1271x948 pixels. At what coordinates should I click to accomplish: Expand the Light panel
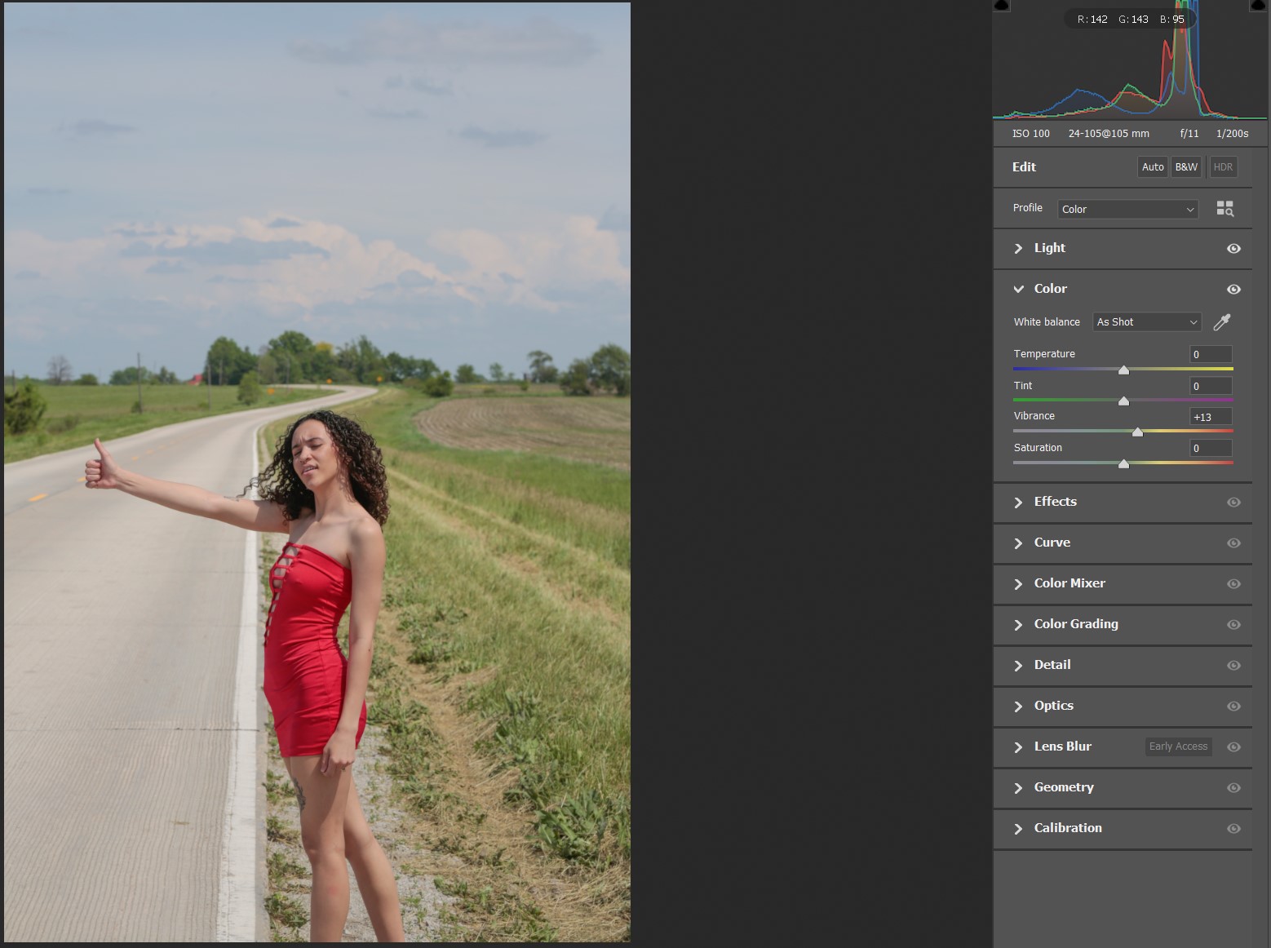1018,249
